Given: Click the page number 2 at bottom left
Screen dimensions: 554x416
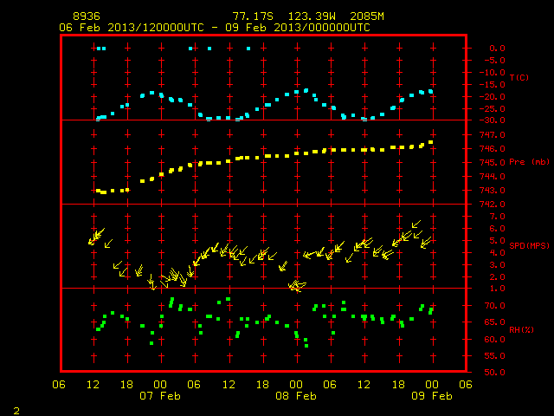Looking at the screenshot, I should (x=16, y=411).
